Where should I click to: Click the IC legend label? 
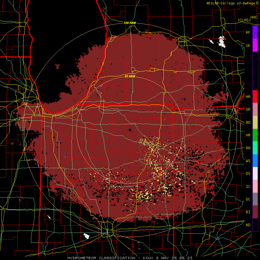coord(248,187)
